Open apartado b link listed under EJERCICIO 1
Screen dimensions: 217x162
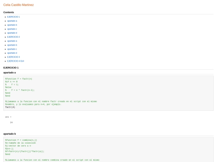point(12,25)
